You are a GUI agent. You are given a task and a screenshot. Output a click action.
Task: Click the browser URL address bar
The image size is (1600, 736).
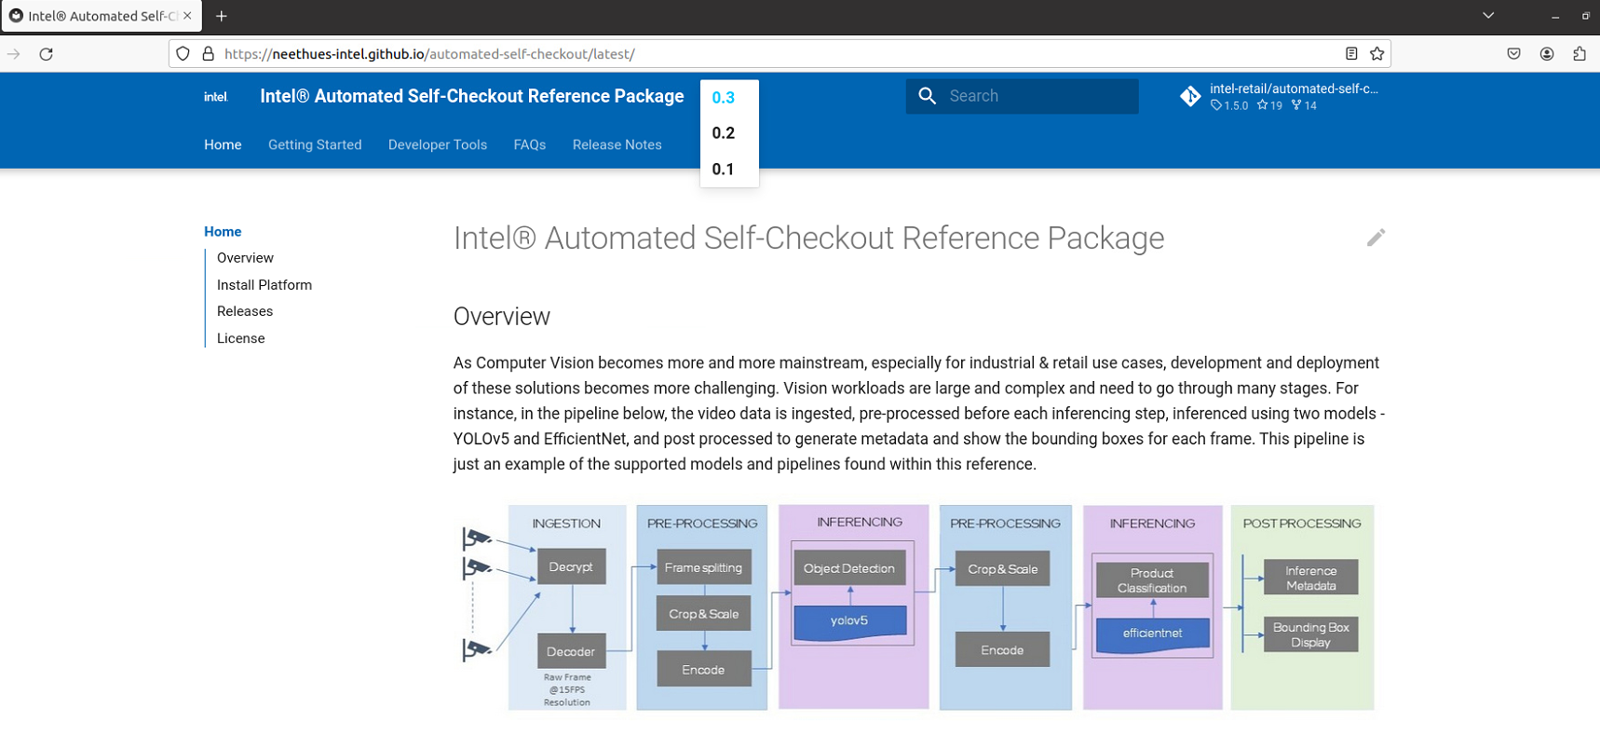[x=780, y=54]
